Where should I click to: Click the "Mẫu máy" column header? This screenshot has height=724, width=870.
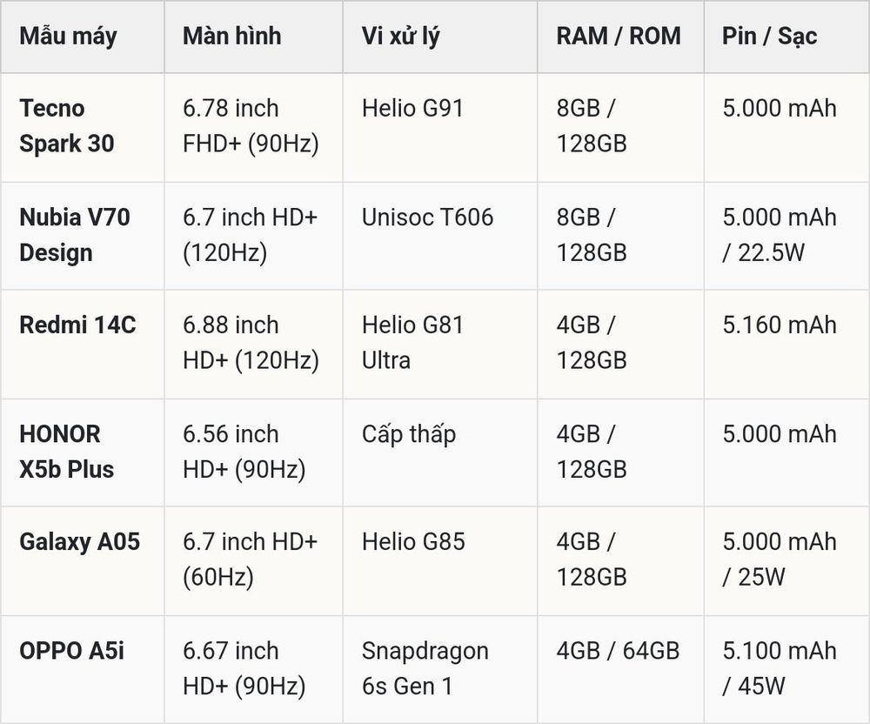pos(68,37)
